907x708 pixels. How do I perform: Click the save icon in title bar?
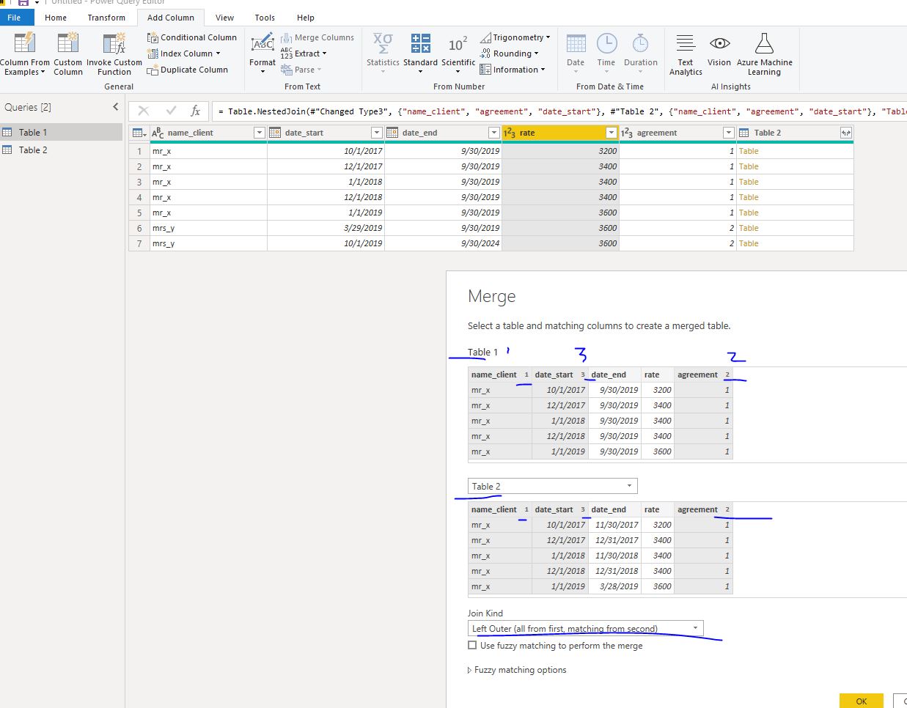(x=23, y=3)
